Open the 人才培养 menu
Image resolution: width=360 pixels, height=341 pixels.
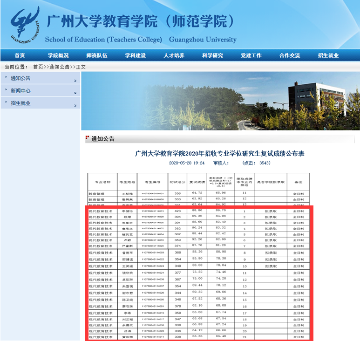click(x=174, y=55)
